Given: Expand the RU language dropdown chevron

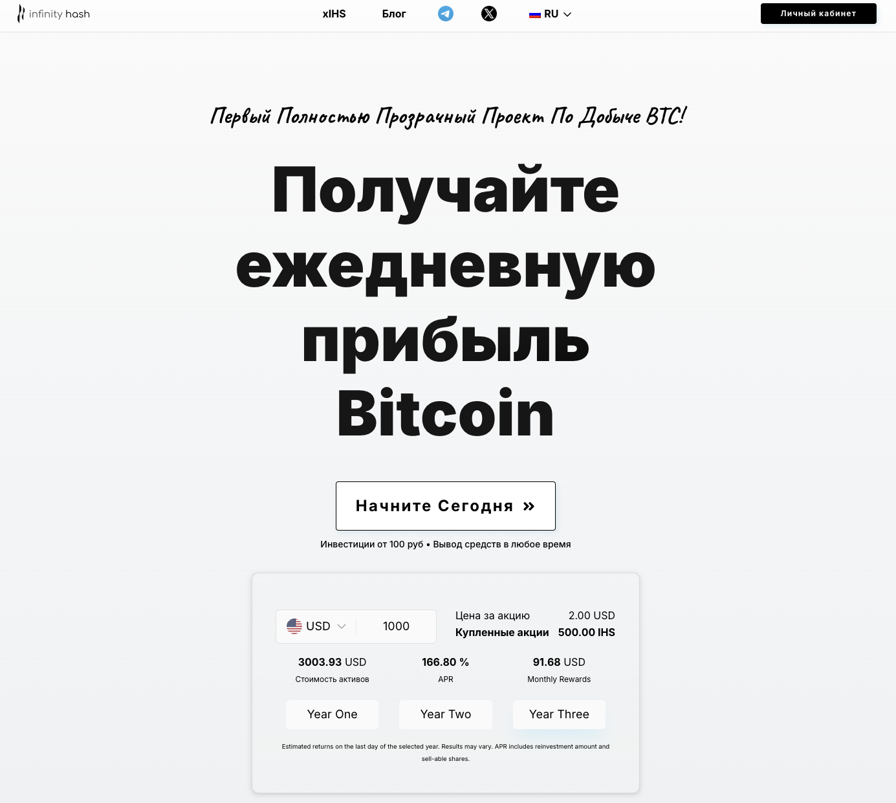Looking at the screenshot, I should pyautogui.click(x=567, y=14).
